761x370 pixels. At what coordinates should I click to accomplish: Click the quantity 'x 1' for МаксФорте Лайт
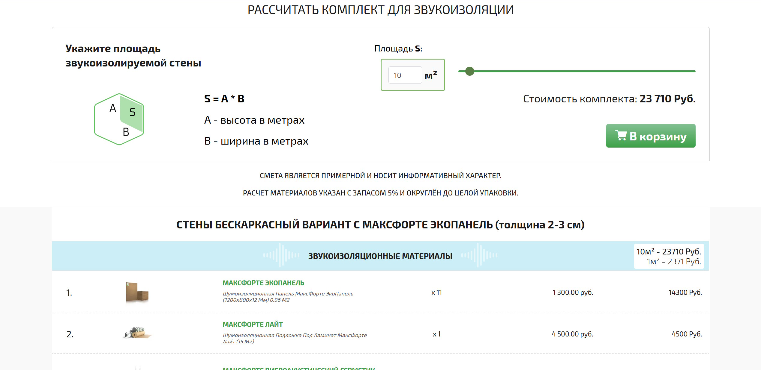point(436,334)
